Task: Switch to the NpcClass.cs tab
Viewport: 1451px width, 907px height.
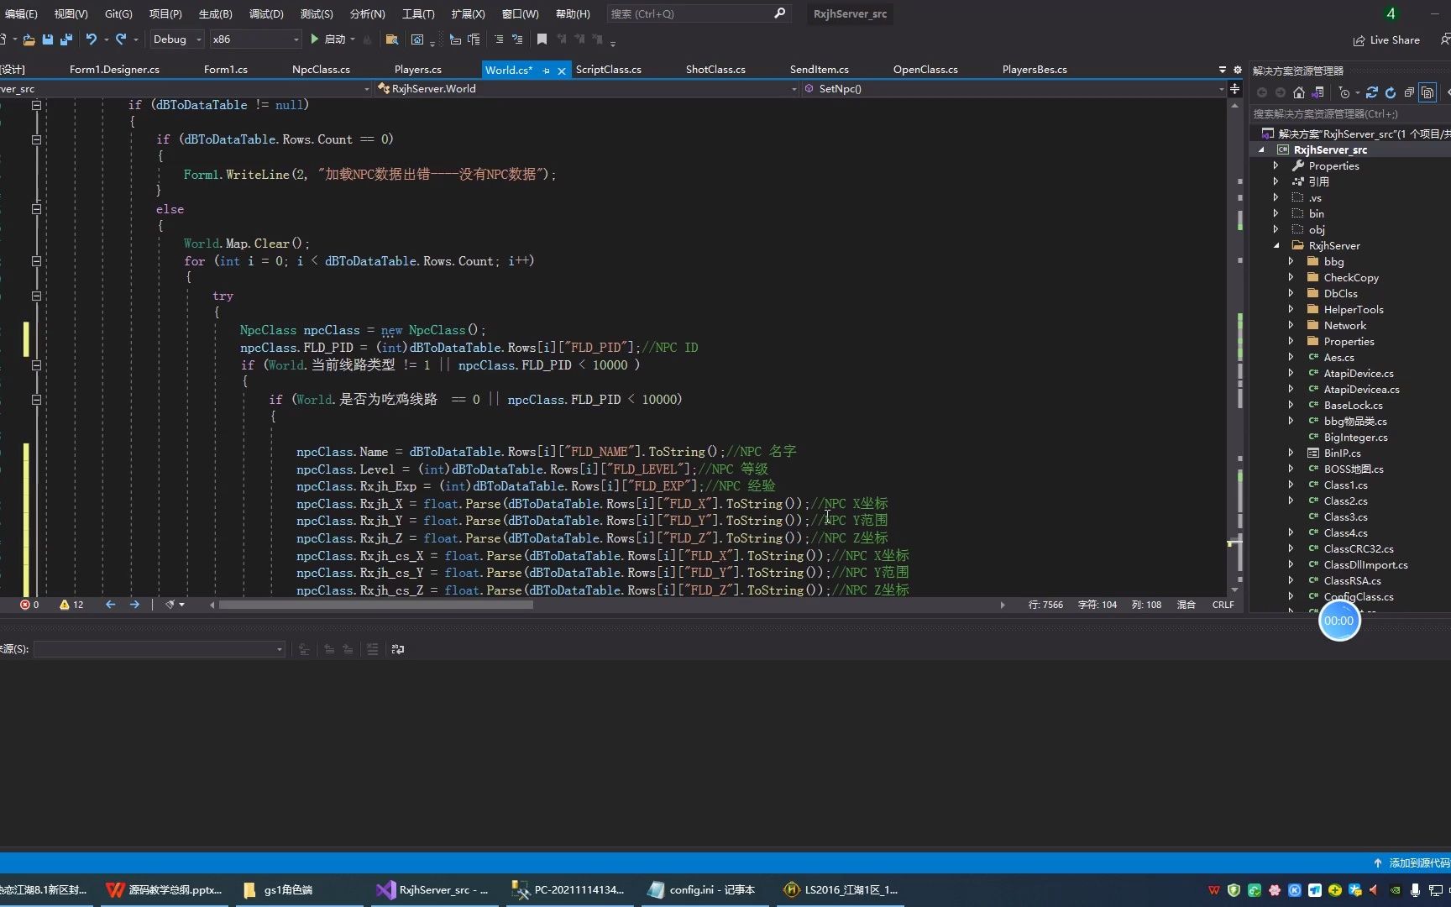Action: click(321, 70)
